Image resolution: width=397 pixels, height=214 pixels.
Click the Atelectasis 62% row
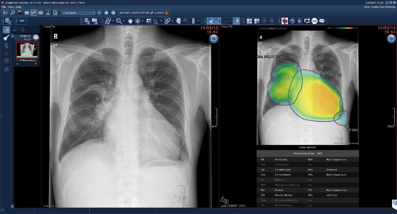[308, 160]
